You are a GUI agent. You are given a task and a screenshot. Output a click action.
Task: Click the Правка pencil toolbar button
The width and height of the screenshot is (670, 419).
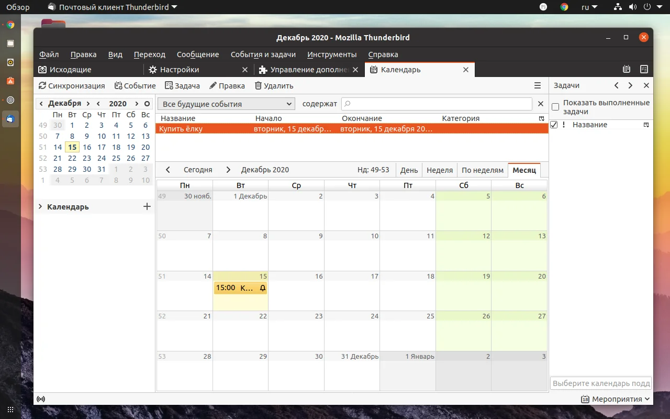227,85
